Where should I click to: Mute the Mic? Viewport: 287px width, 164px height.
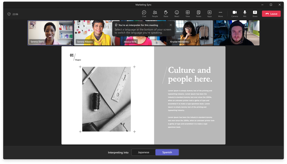(x=245, y=13)
